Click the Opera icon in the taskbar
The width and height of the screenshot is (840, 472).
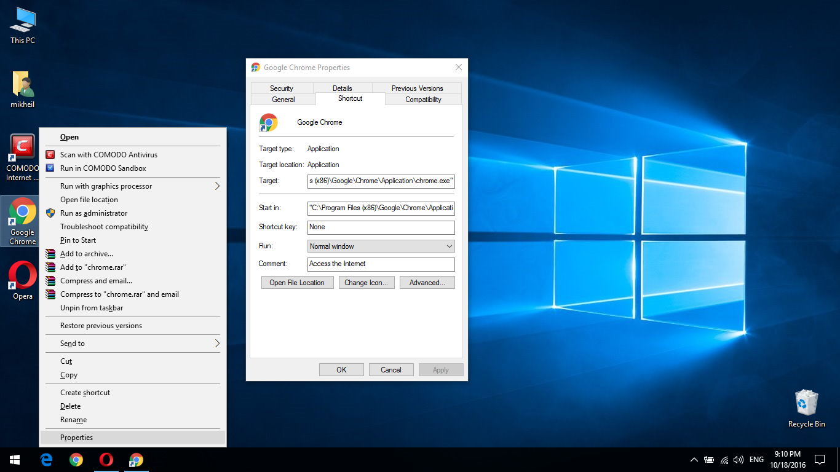106,460
